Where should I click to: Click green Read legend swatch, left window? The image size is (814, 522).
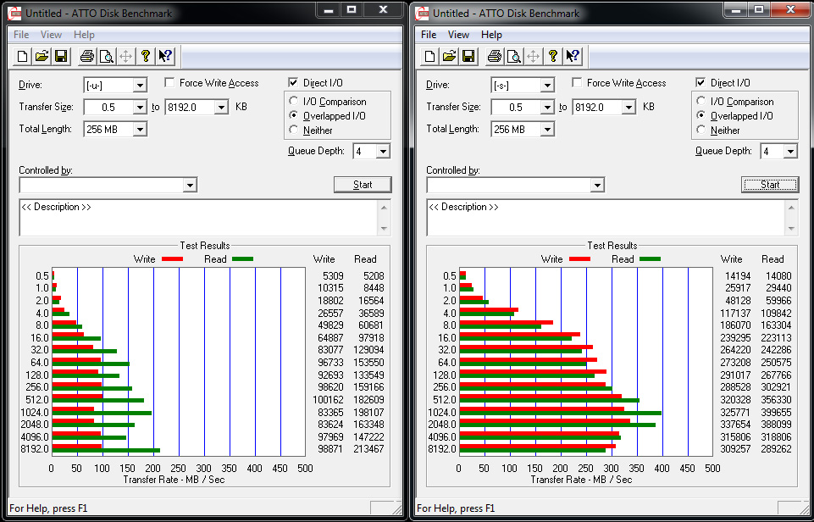(x=242, y=258)
